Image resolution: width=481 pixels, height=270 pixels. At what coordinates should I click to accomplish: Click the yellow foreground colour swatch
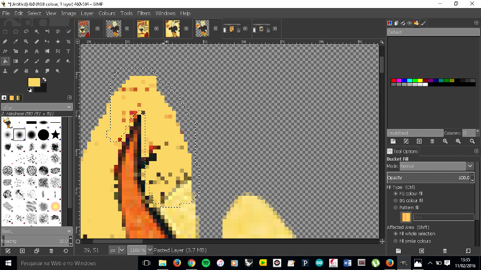coord(34,82)
